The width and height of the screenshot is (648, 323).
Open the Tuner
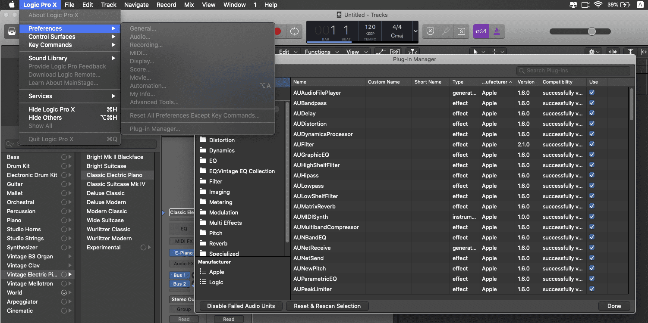[x=446, y=31]
